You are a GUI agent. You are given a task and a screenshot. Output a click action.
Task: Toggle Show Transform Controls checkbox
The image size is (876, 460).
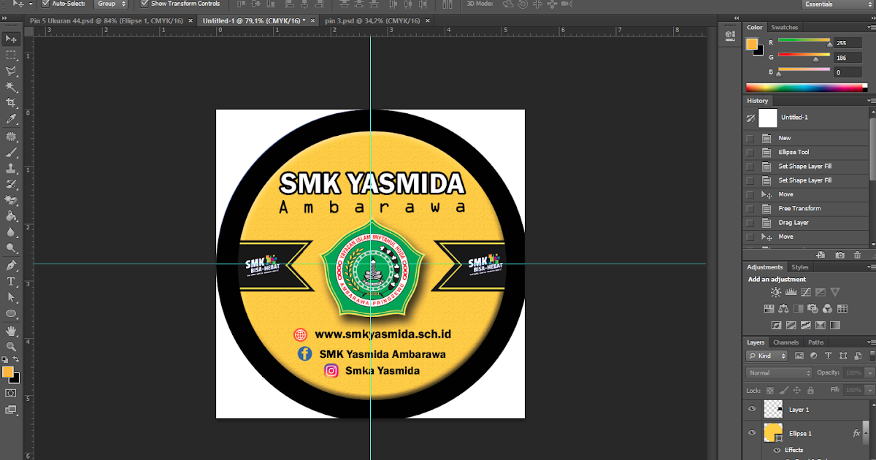pyautogui.click(x=145, y=4)
